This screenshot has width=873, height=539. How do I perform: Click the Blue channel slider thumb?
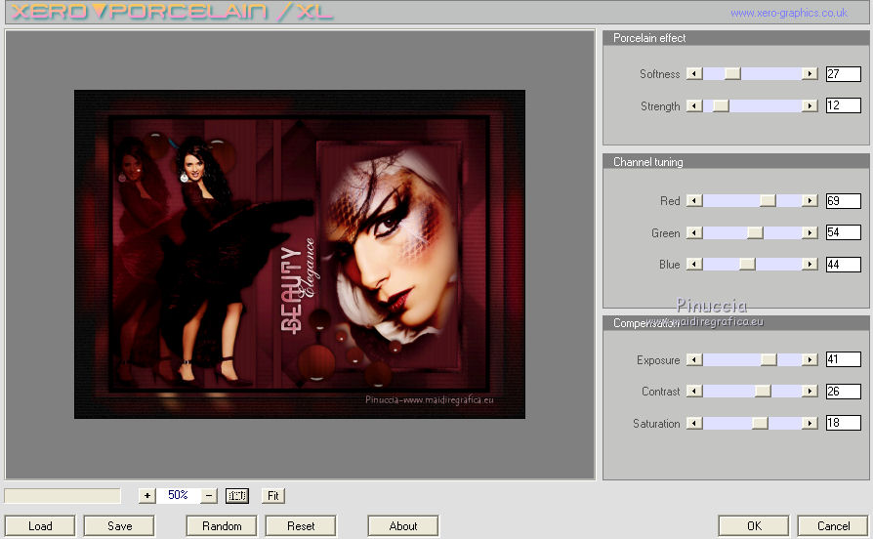(747, 265)
